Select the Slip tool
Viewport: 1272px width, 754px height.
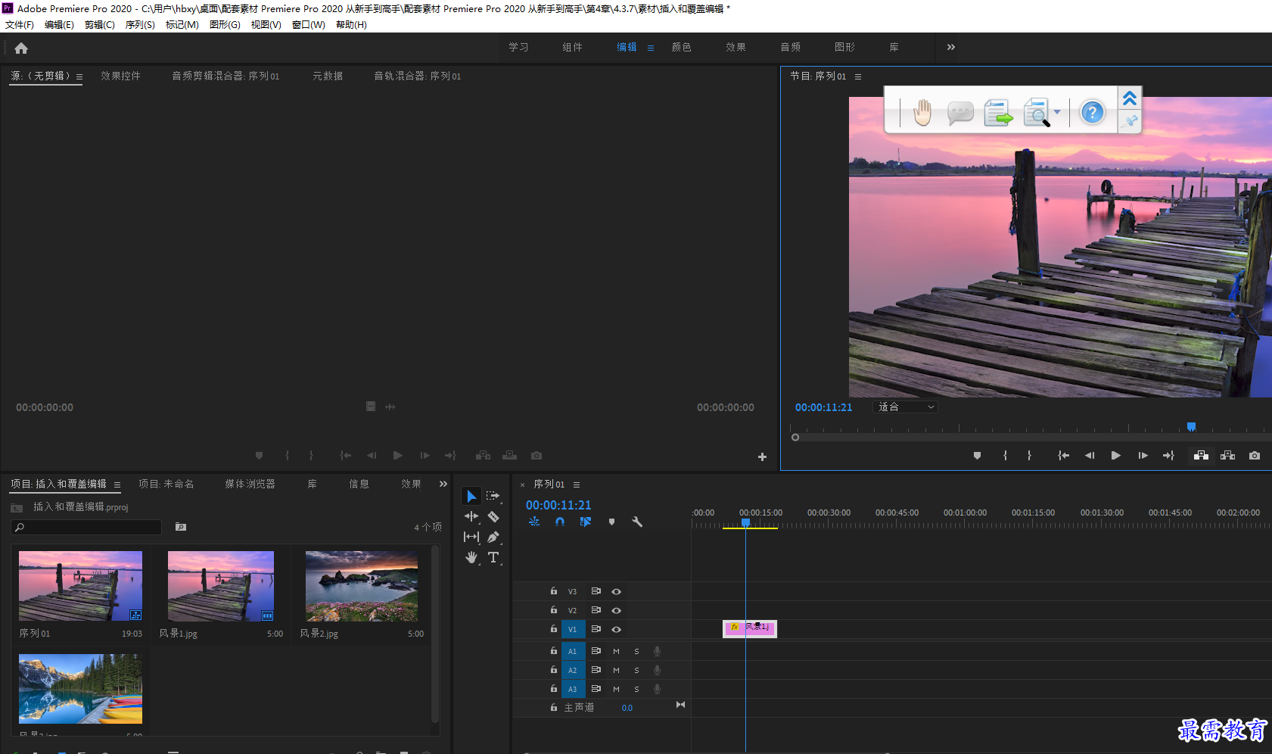pyautogui.click(x=471, y=537)
